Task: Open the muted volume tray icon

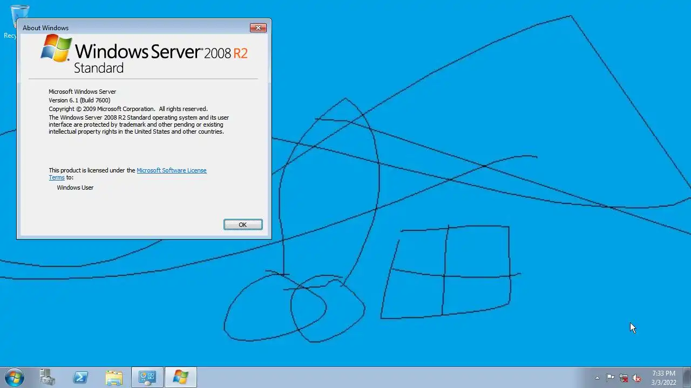Action: pyautogui.click(x=636, y=378)
